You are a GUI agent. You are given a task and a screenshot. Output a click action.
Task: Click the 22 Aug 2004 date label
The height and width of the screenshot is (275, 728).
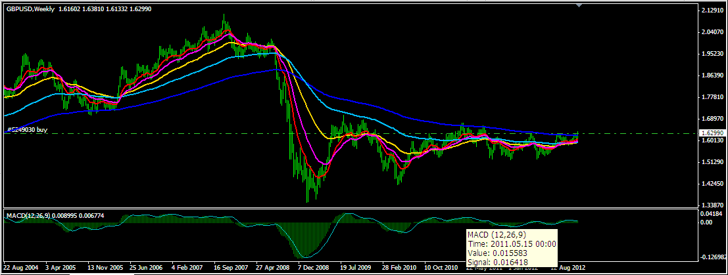coord(20,268)
